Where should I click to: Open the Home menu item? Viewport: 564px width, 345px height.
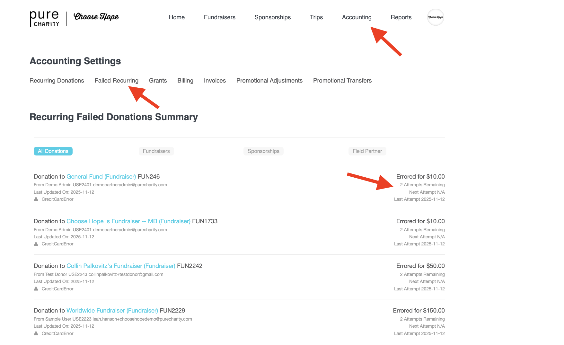(177, 17)
